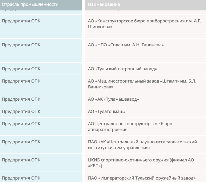206x182 pixels.
Task: Click «Предприятия ОПК» beside АО «Тулаточмаш»
Action: pyautogui.click(x=21, y=111)
